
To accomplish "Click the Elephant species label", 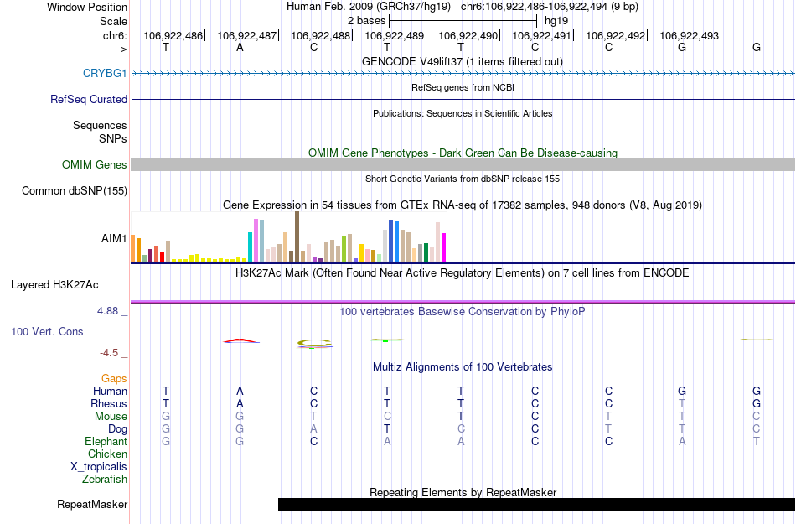I will pyautogui.click(x=106, y=441).
